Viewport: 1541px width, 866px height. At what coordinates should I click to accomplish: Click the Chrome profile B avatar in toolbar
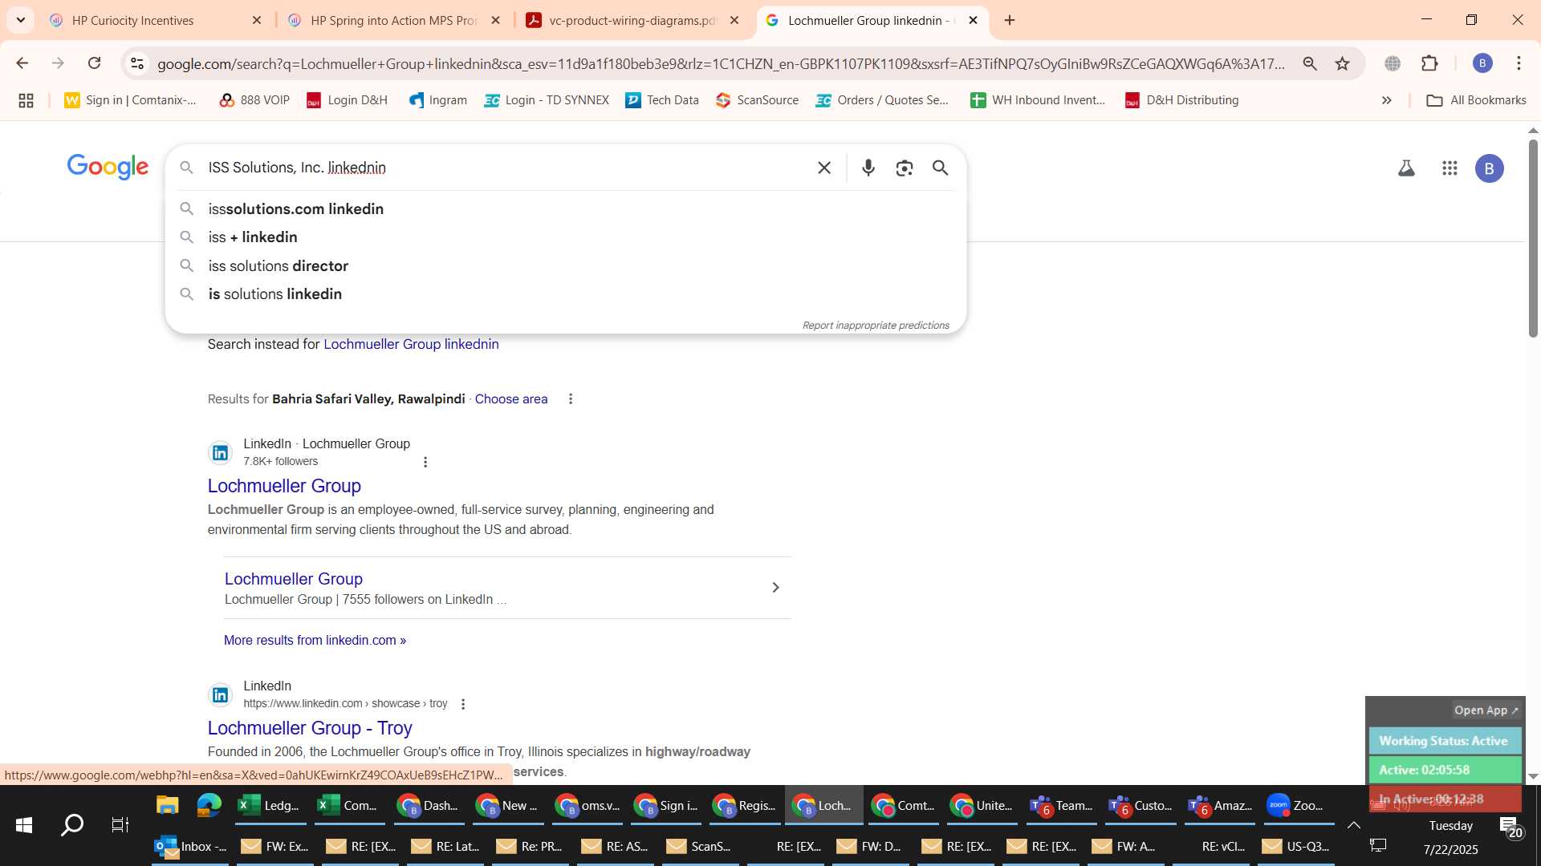pyautogui.click(x=1482, y=63)
